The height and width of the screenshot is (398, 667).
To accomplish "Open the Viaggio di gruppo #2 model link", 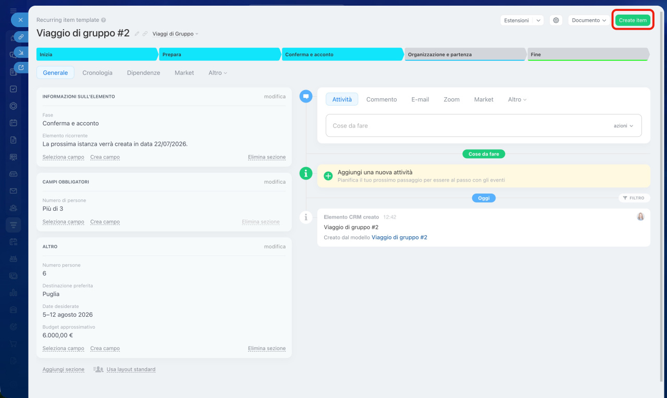I will click(399, 237).
